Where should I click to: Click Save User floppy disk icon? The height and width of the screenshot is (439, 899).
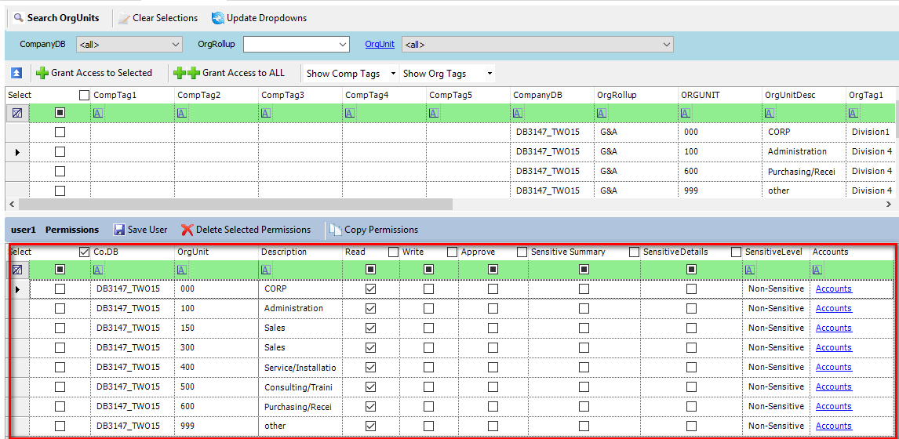(119, 230)
